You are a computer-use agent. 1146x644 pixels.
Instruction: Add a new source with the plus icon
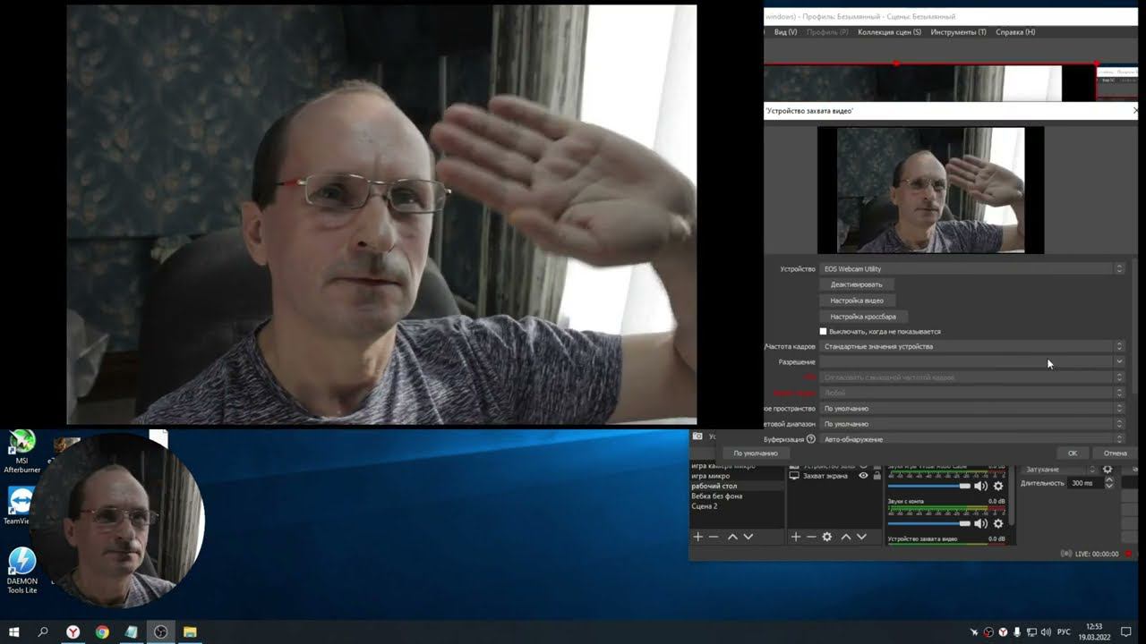pos(795,537)
